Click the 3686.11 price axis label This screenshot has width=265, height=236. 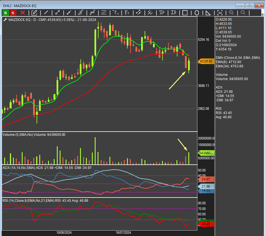point(203,86)
